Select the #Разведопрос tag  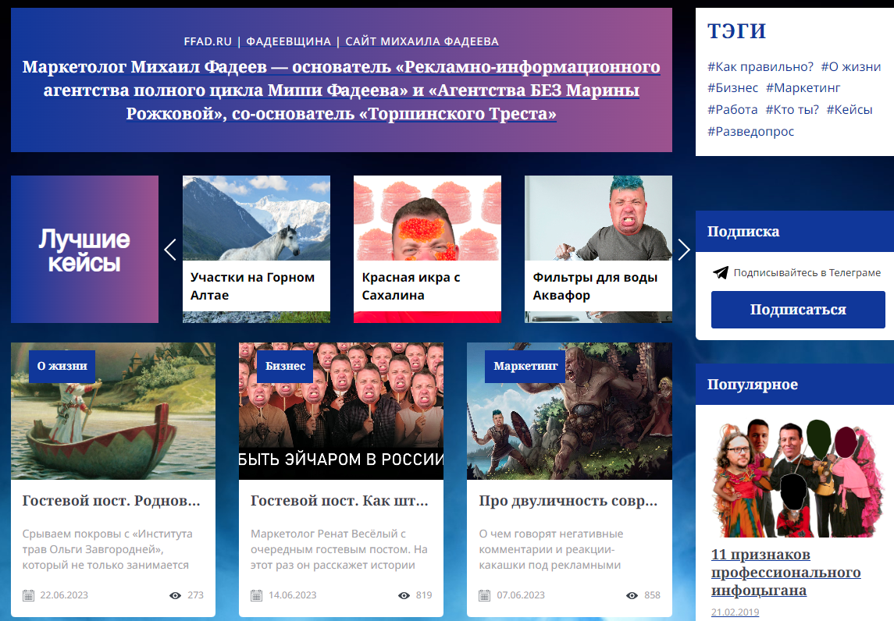750,131
